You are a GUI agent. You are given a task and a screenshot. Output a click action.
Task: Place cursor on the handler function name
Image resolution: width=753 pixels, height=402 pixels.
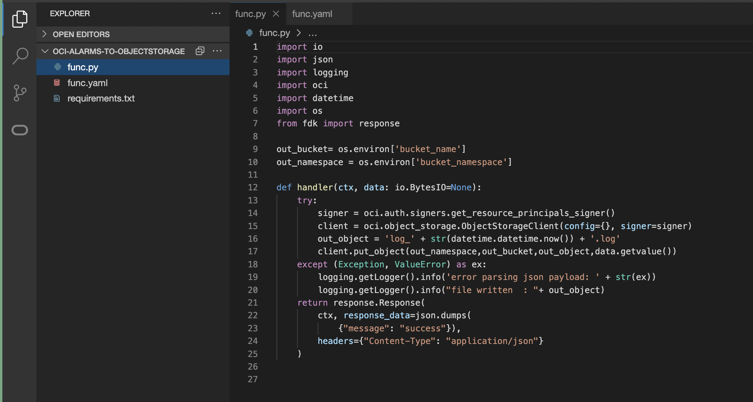point(315,188)
